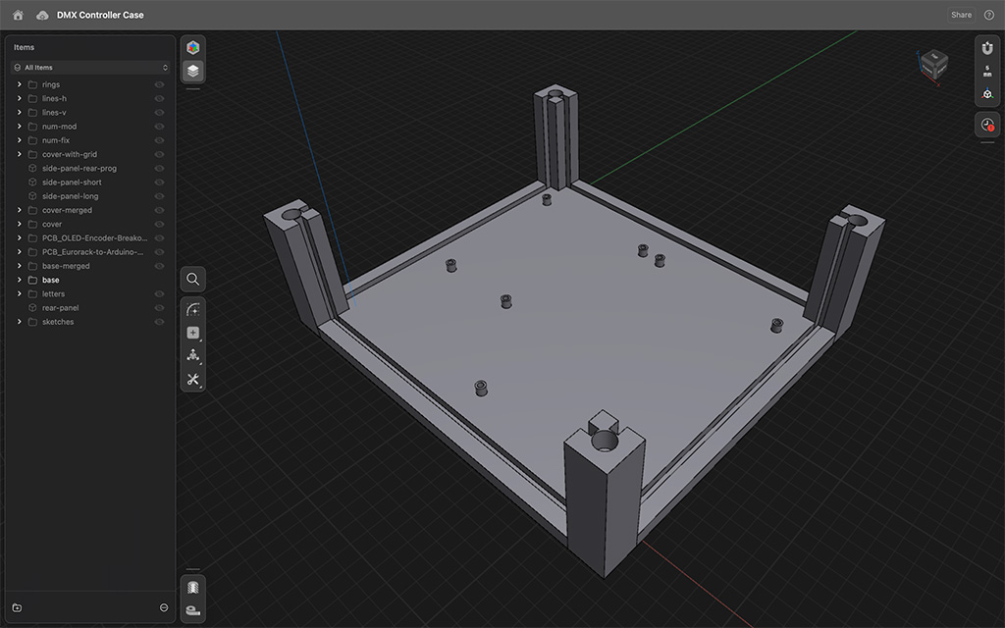Image resolution: width=1005 pixels, height=628 pixels.
Task: Click the Home icon in title bar
Action: click(18, 15)
